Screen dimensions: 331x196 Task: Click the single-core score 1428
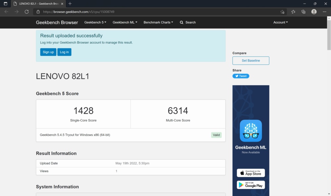click(x=83, y=111)
